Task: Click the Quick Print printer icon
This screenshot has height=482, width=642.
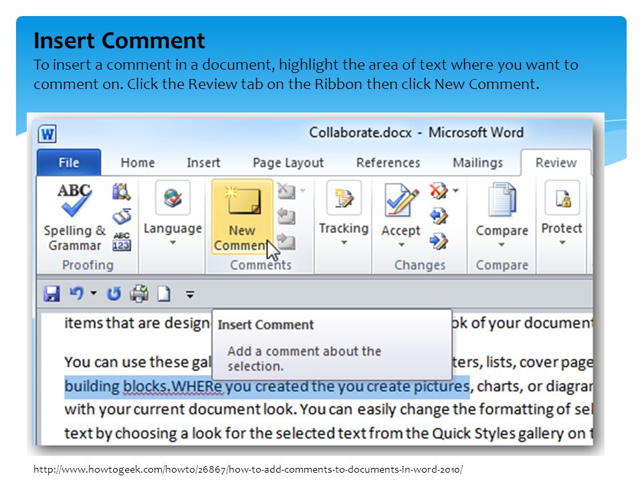Action: 139,293
